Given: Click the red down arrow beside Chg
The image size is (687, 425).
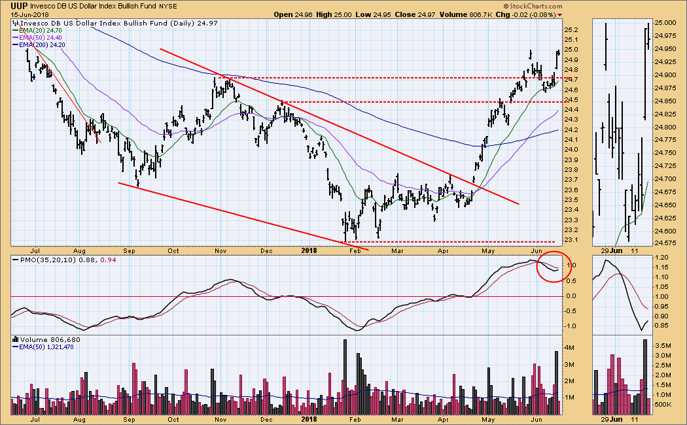Looking at the screenshot, I should [x=559, y=15].
